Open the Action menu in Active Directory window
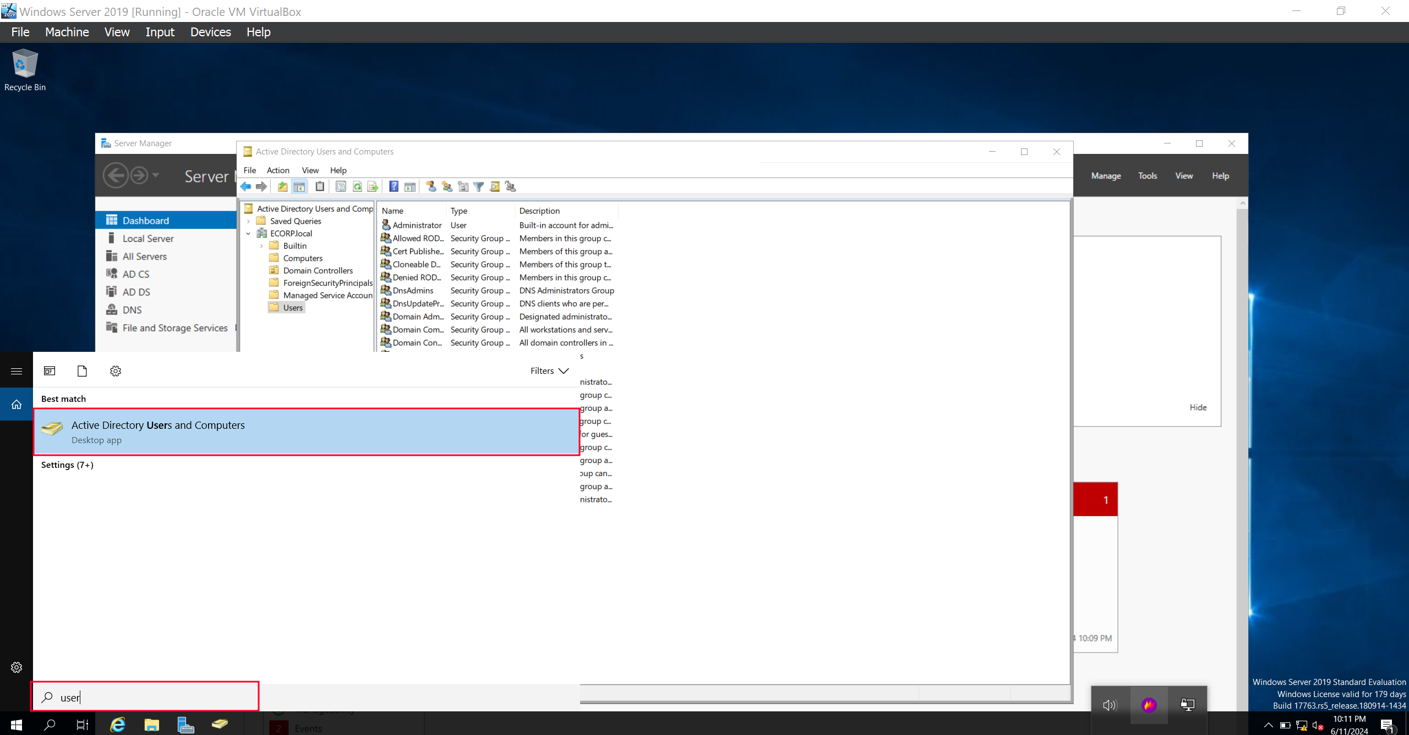The image size is (1409, 735). click(278, 170)
